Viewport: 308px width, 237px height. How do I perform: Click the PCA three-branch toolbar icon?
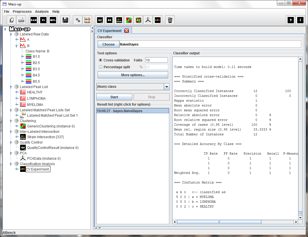[148, 20]
